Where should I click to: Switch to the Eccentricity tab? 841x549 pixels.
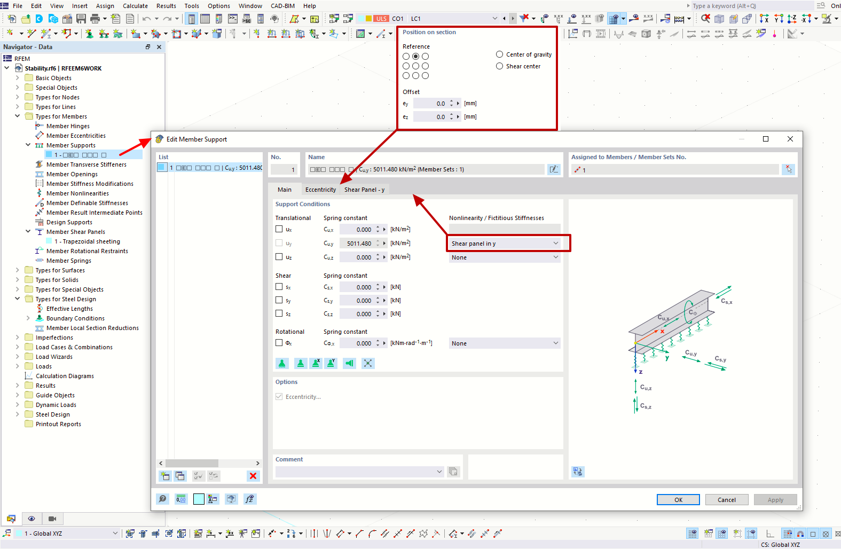[x=320, y=190]
